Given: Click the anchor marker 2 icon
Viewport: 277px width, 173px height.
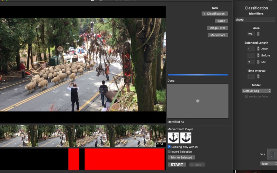Looking at the screenshot, I should coord(186,138).
